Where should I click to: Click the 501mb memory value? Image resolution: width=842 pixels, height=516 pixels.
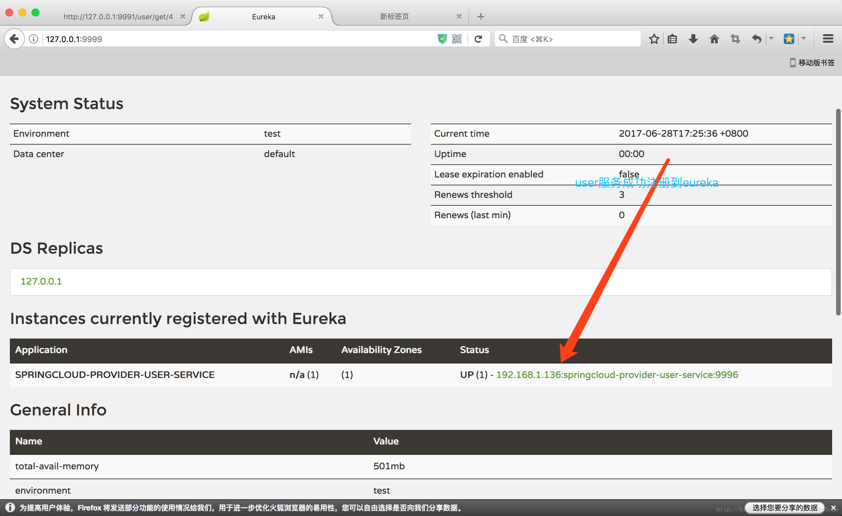[388, 466]
